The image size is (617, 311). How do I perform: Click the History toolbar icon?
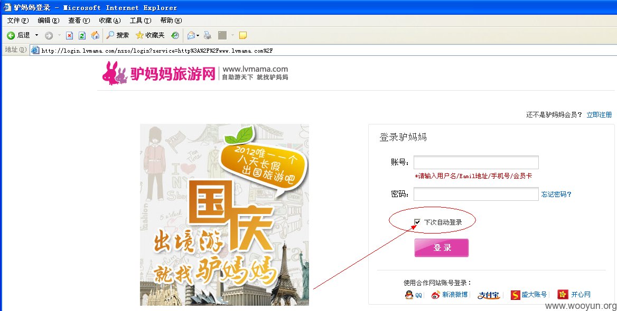point(175,35)
